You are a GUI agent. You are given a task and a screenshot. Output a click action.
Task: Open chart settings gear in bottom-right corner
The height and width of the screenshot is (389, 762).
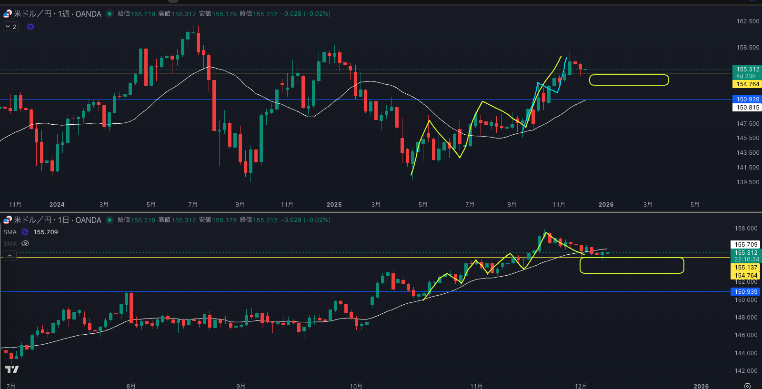pyautogui.click(x=747, y=386)
